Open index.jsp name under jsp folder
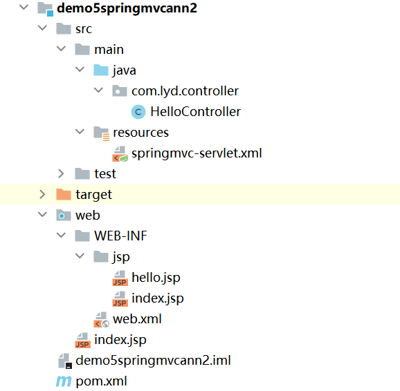The width and height of the screenshot is (400, 391). coord(158,299)
